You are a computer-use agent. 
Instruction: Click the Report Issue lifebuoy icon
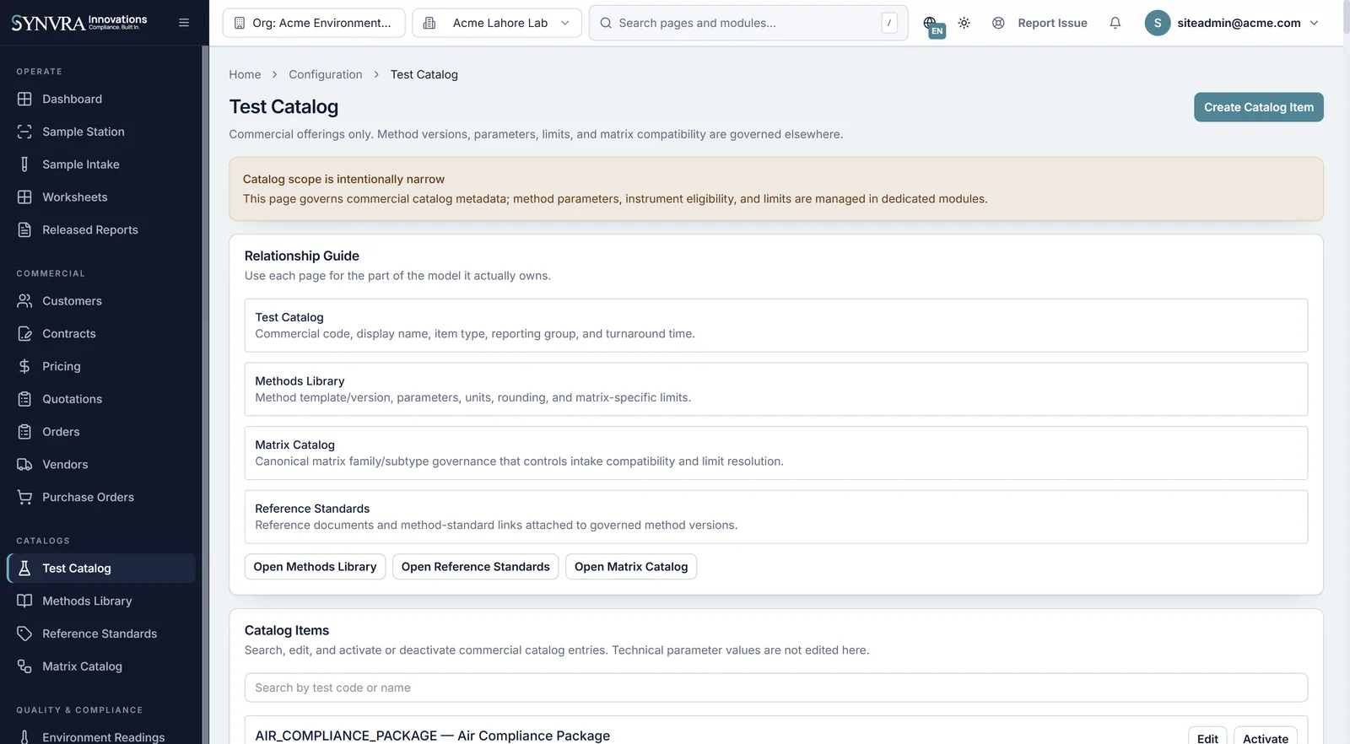tap(998, 23)
